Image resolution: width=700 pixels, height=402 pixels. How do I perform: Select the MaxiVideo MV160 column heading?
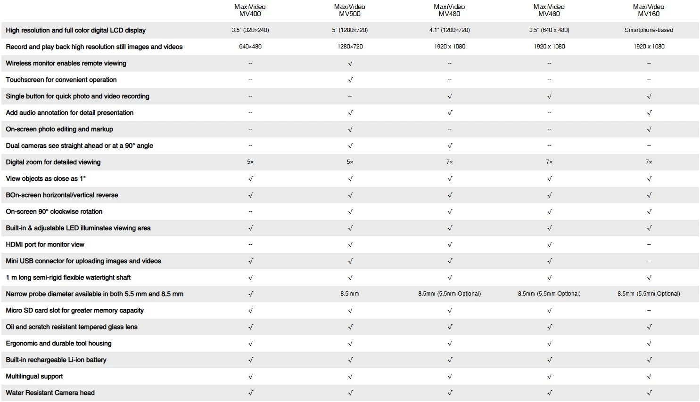click(649, 10)
